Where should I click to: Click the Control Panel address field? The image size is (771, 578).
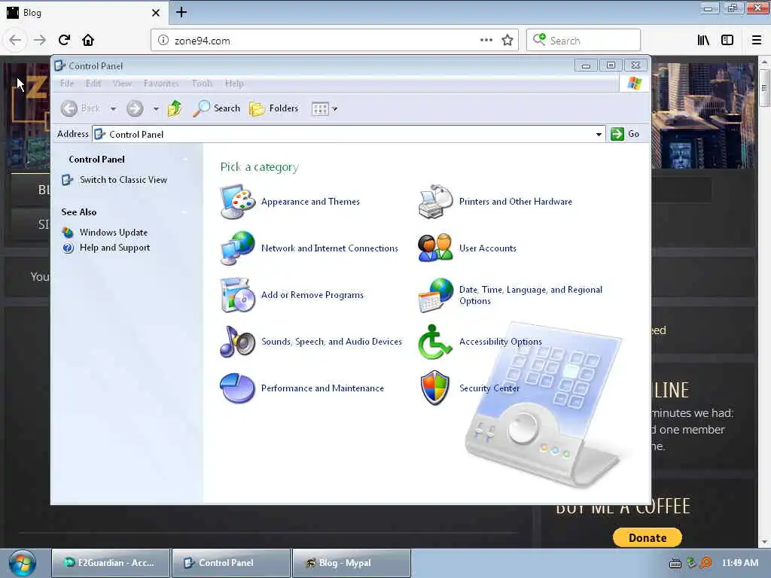click(349, 134)
